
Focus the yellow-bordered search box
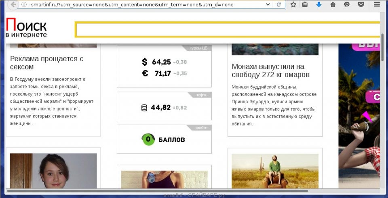click(228, 29)
